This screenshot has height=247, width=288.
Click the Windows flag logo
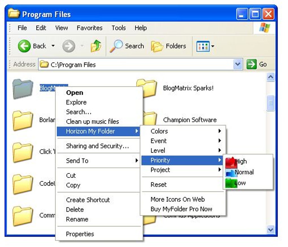click(265, 28)
